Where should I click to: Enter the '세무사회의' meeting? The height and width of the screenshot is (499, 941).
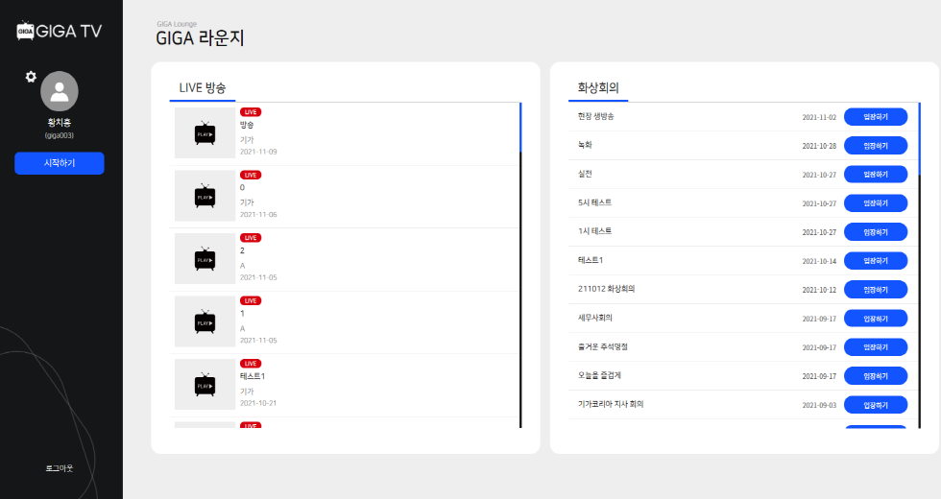[x=876, y=319]
